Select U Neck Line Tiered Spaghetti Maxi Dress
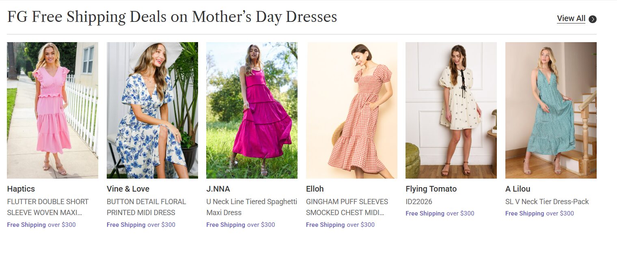Screen dimensions: 617x256 pyautogui.click(x=252, y=207)
